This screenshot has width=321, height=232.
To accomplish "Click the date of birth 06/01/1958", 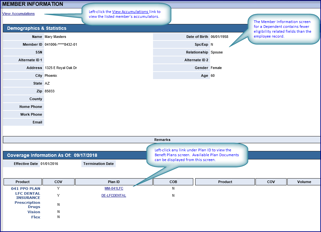I will tap(220, 37).
